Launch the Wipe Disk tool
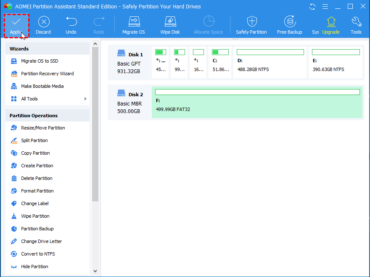 pyautogui.click(x=170, y=25)
